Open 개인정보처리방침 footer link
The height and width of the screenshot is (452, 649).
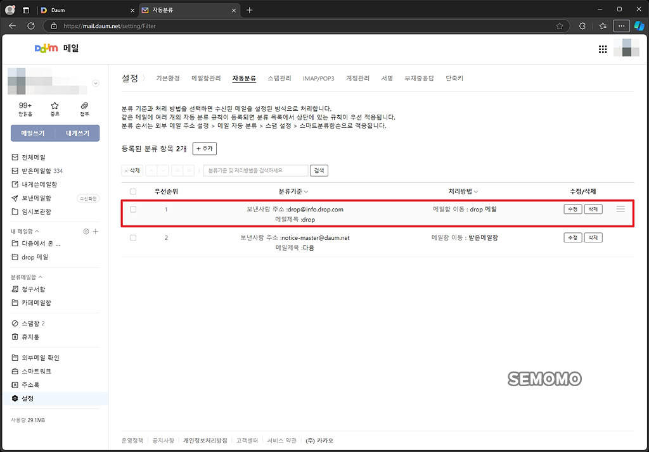(x=205, y=441)
